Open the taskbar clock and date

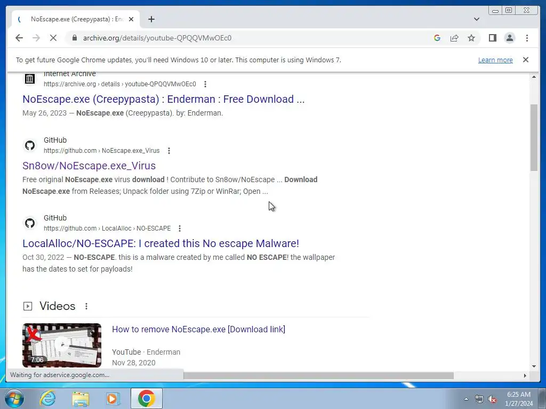tap(519, 399)
